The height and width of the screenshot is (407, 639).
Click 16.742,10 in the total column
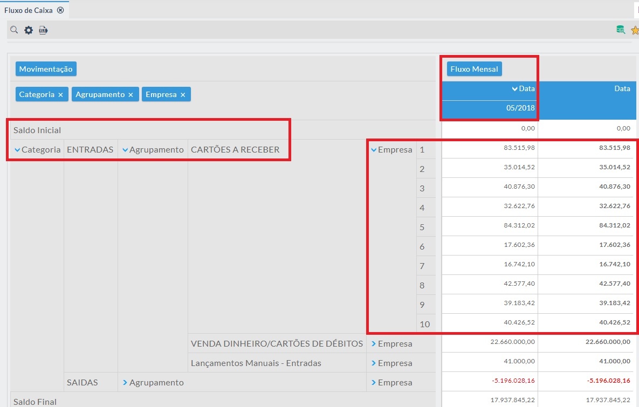tap(615, 264)
